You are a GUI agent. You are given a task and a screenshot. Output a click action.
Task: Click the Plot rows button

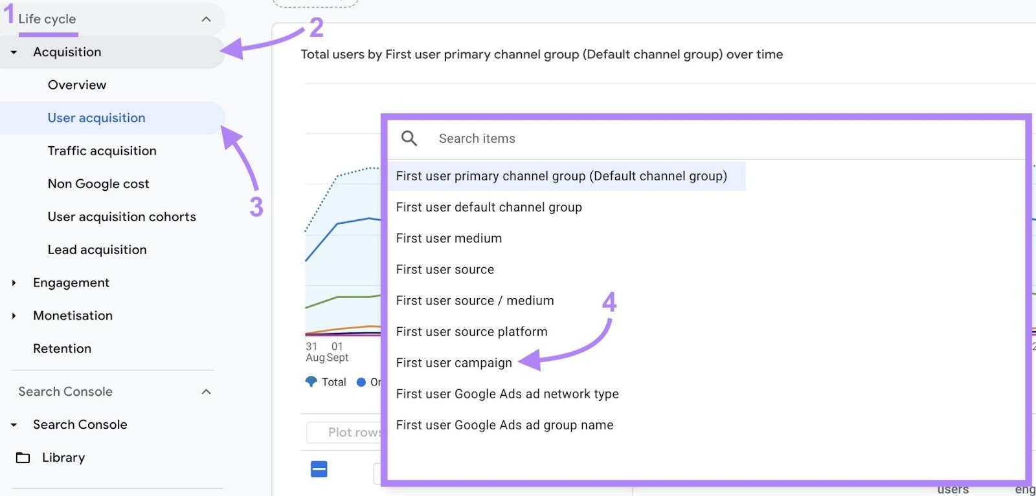click(x=346, y=432)
